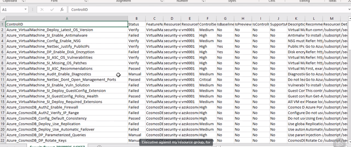Select cell Azure_VirtualMachine_NetSec_Dont_Open_Management_Ports

67,80
